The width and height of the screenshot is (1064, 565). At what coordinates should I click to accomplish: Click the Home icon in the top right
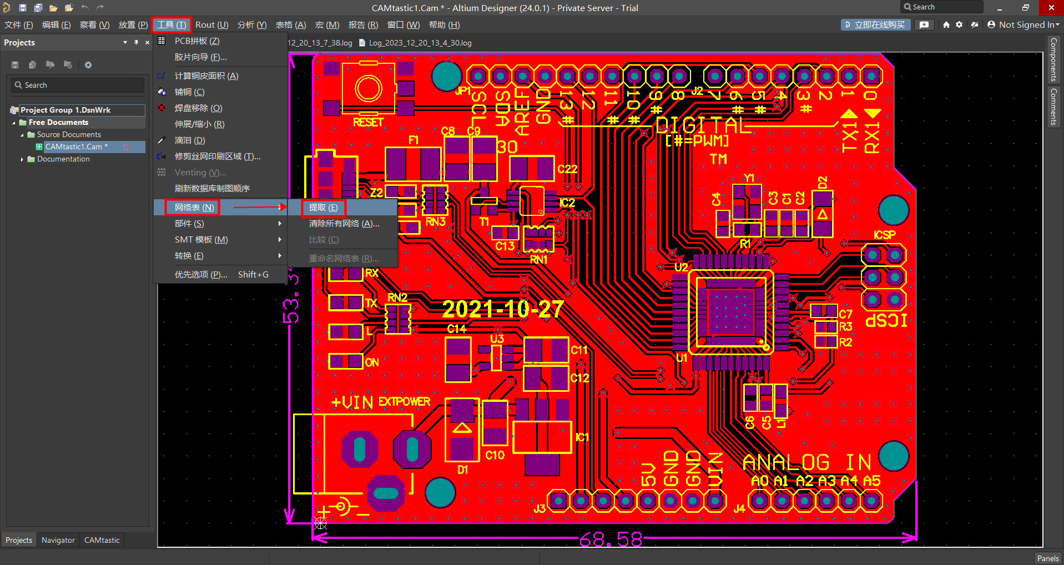click(946, 25)
